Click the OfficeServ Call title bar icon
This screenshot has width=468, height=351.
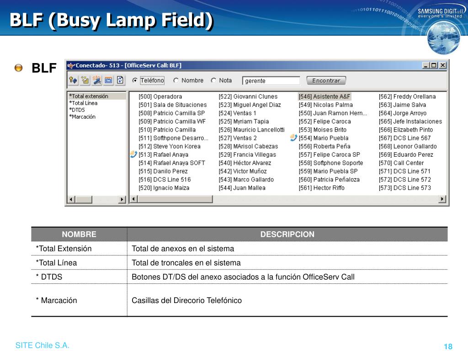71,65
